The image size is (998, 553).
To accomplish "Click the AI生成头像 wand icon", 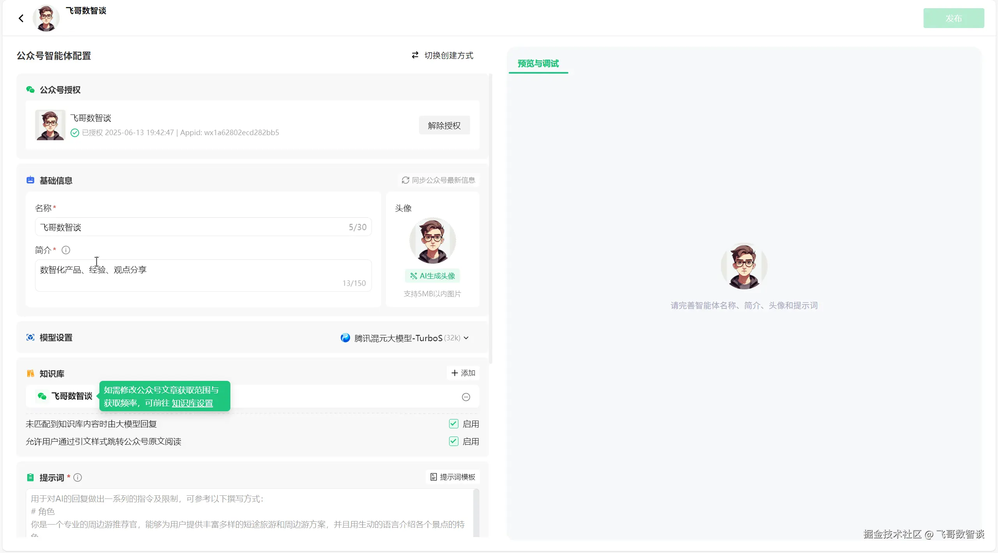I will [x=414, y=276].
